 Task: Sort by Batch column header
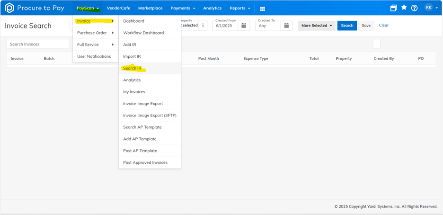49,58
